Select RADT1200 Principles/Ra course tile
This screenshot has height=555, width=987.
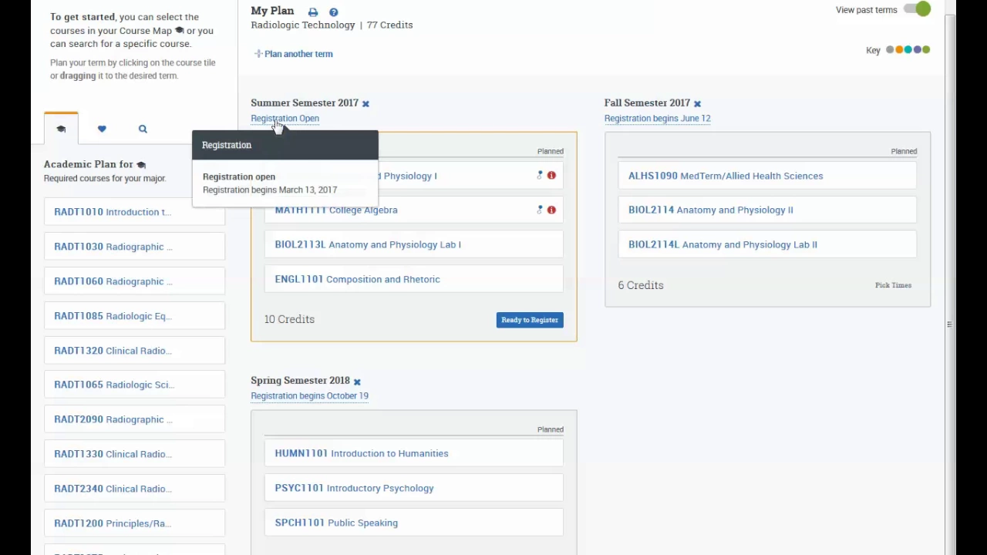[x=134, y=523]
